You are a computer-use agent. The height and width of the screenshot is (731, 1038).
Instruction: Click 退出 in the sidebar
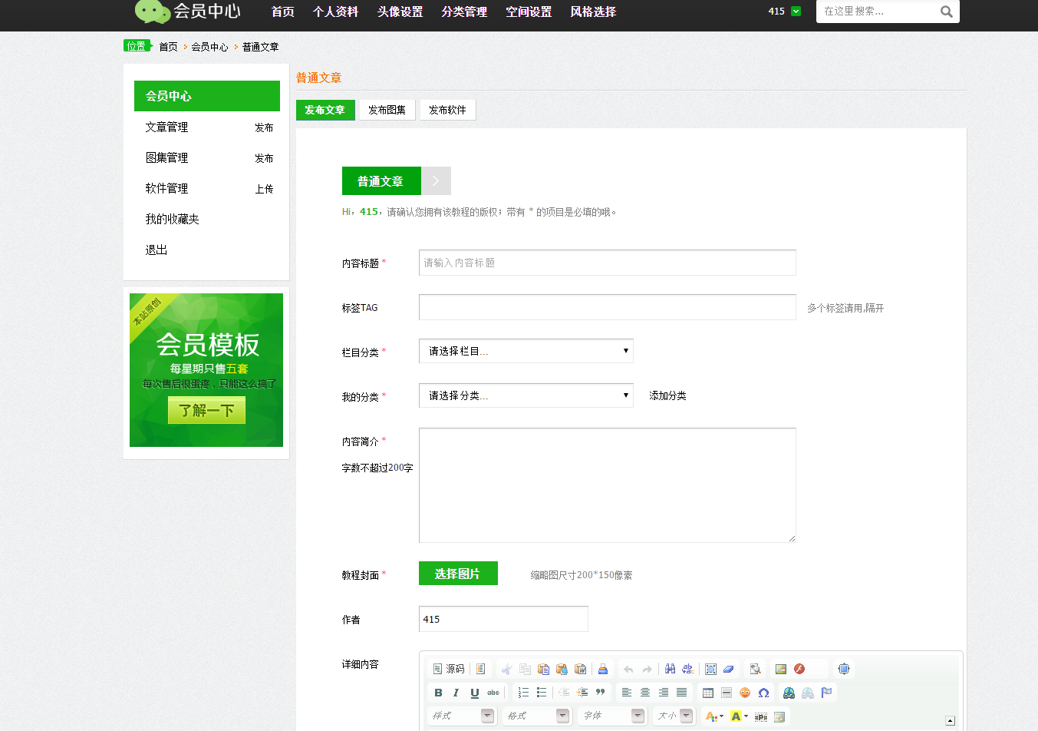[x=156, y=250]
